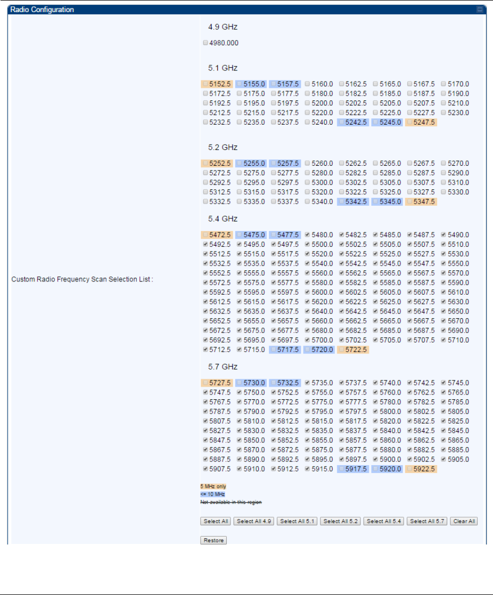Uncheck the 5915.0 frequency checkbox

point(307,469)
